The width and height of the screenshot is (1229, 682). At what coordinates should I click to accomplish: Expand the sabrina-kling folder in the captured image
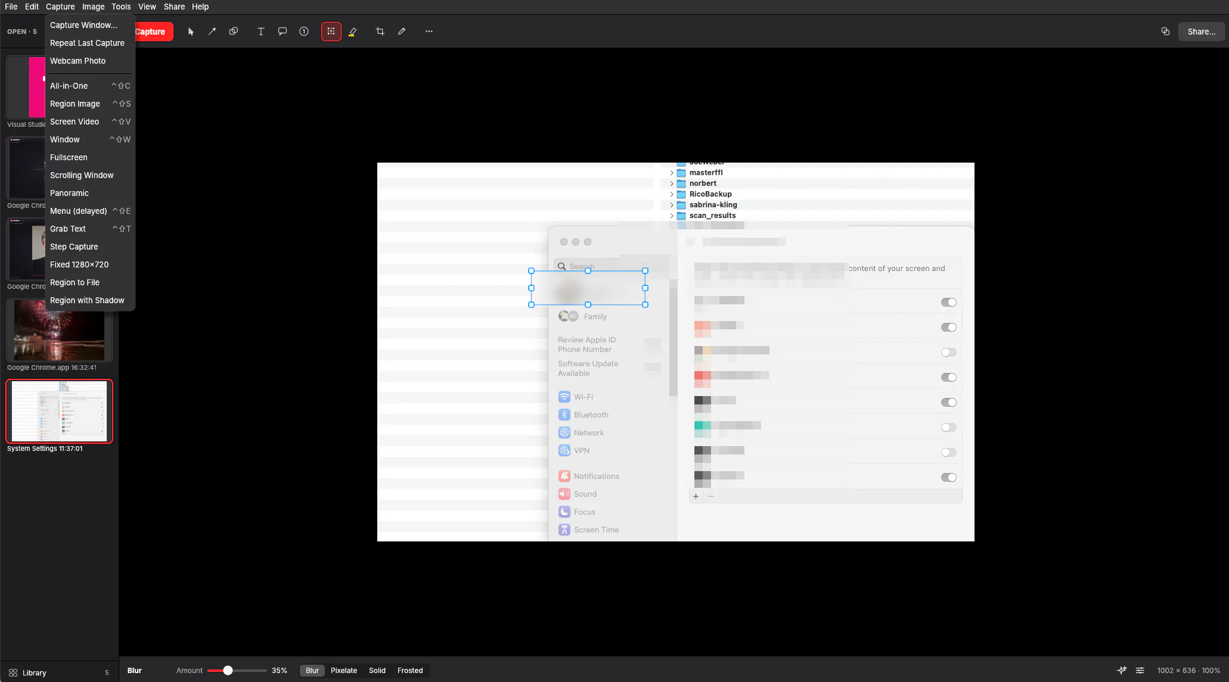pos(672,205)
